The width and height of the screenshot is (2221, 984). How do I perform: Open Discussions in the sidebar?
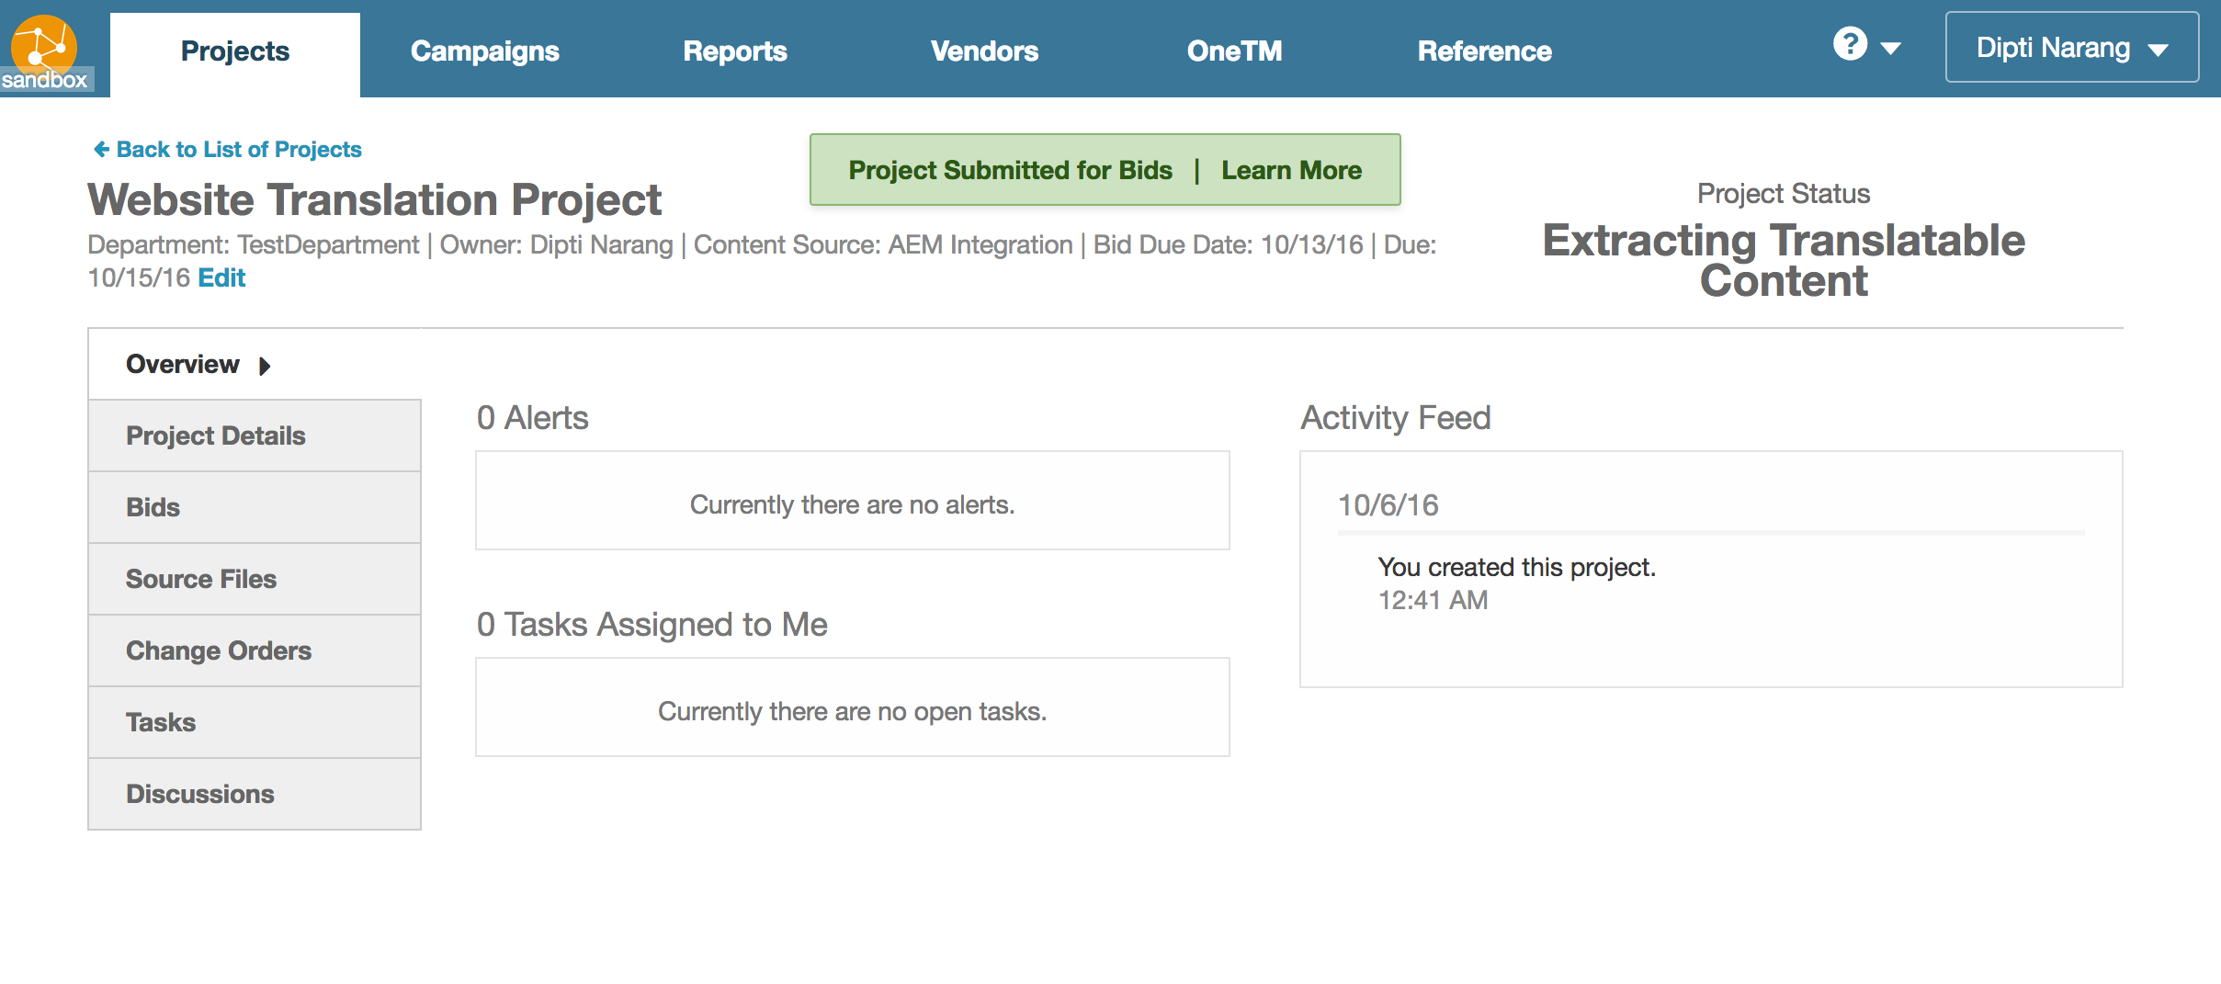[200, 794]
